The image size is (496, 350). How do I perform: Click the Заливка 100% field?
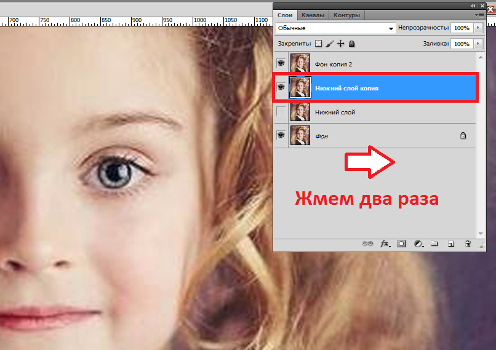click(462, 44)
